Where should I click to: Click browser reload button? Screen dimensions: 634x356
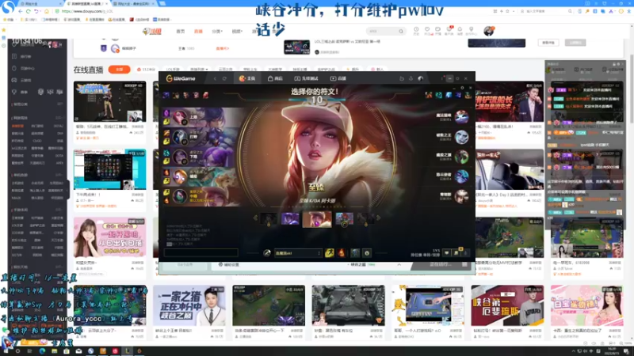[29, 11]
